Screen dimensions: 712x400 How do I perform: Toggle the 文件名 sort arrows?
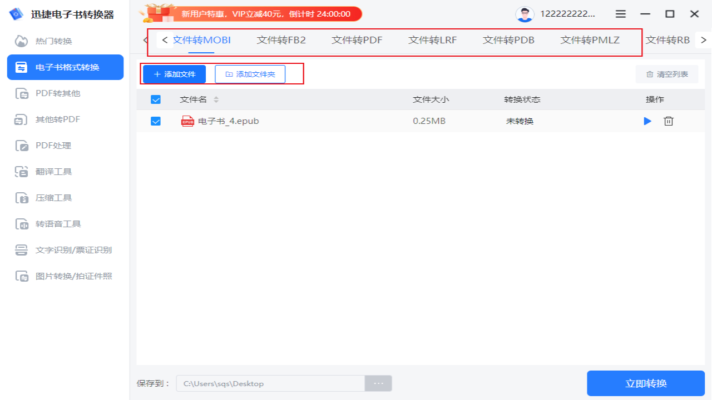click(x=215, y=99)
